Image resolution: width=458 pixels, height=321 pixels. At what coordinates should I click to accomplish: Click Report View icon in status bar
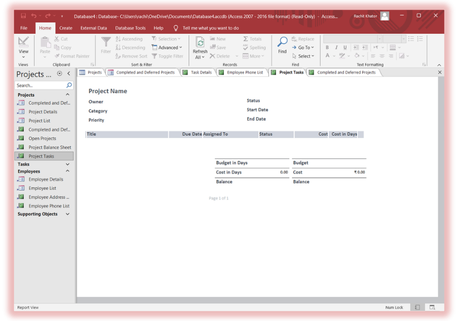[418, 307]
